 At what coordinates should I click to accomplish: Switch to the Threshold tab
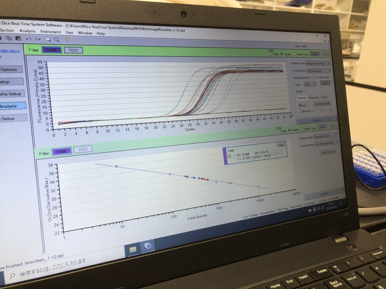(x=314, y=97)
